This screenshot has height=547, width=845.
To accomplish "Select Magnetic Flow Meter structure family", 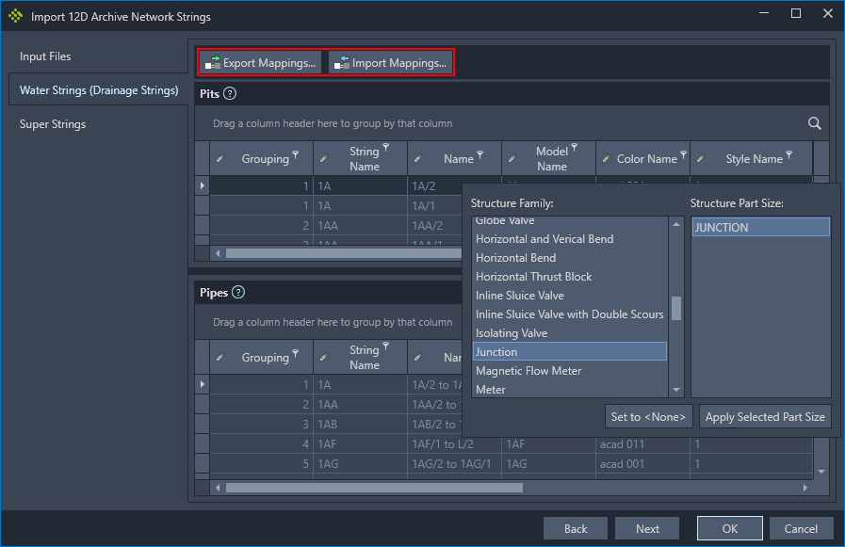I will tap(570, 371).
